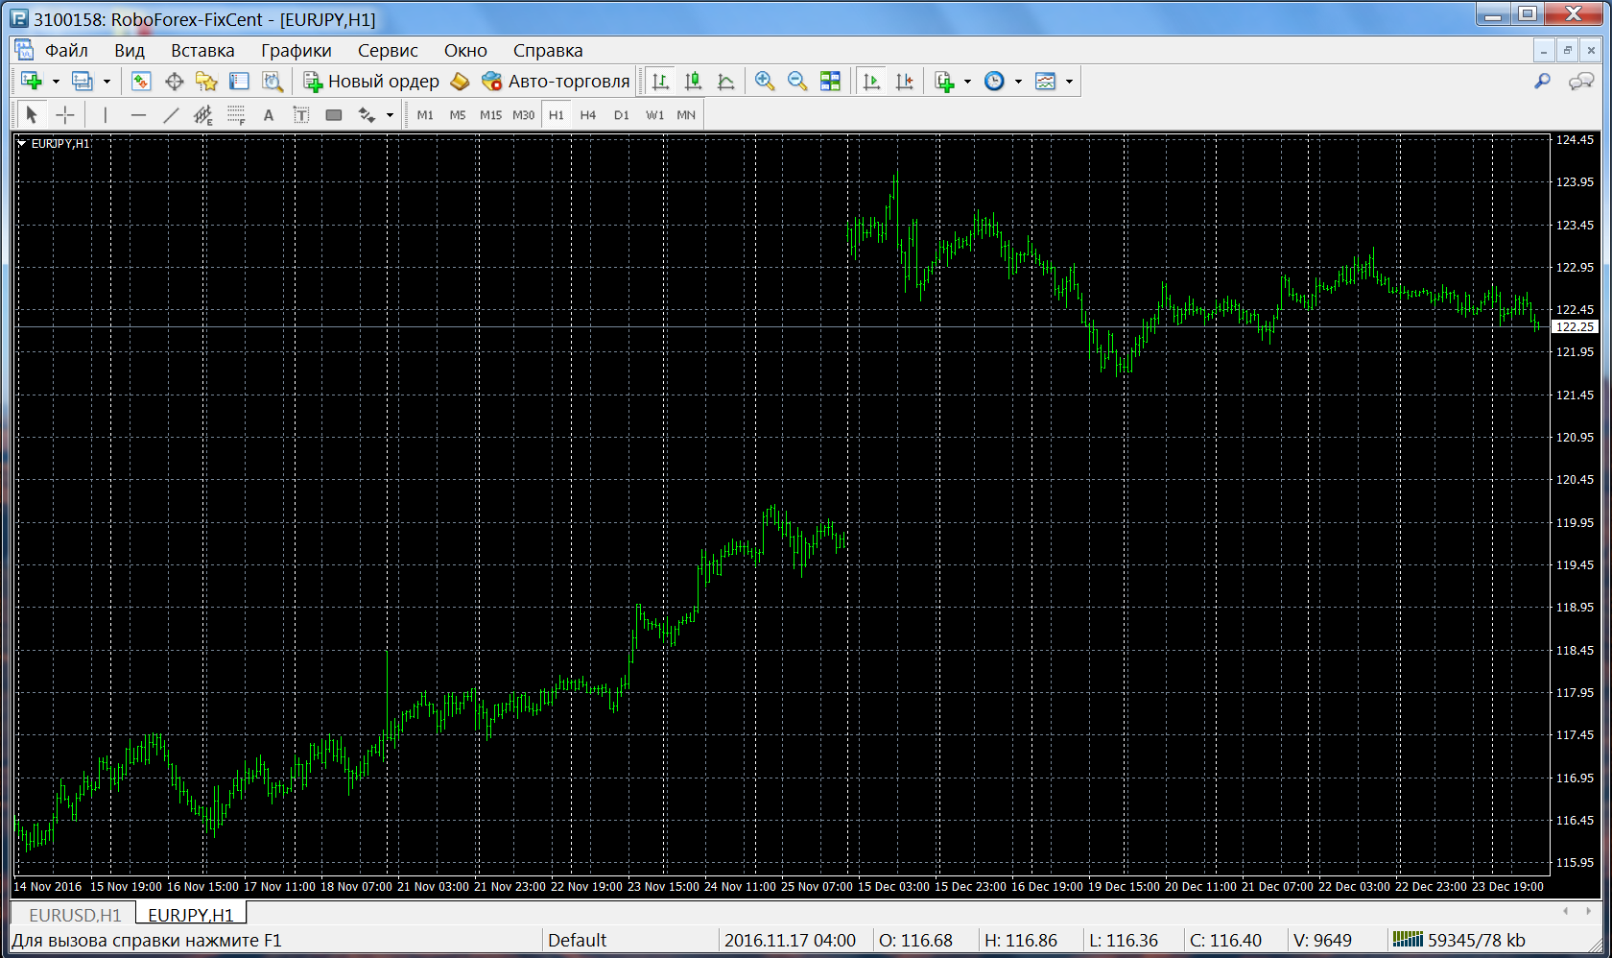Open the Market Watch panel icon

[x=141, y=82]
